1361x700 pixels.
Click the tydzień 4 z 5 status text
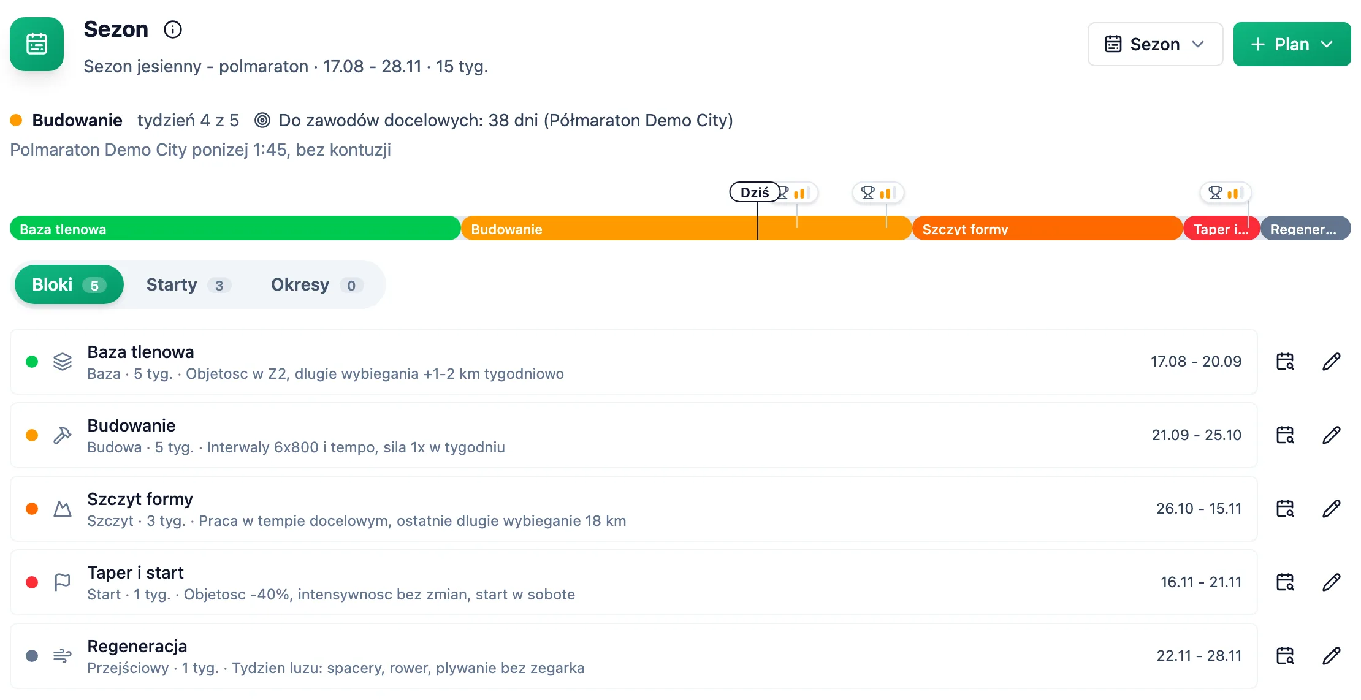click(188, 120)
